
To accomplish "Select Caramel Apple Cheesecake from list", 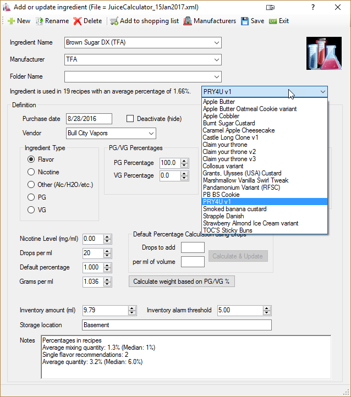I will tap(238, 130).
